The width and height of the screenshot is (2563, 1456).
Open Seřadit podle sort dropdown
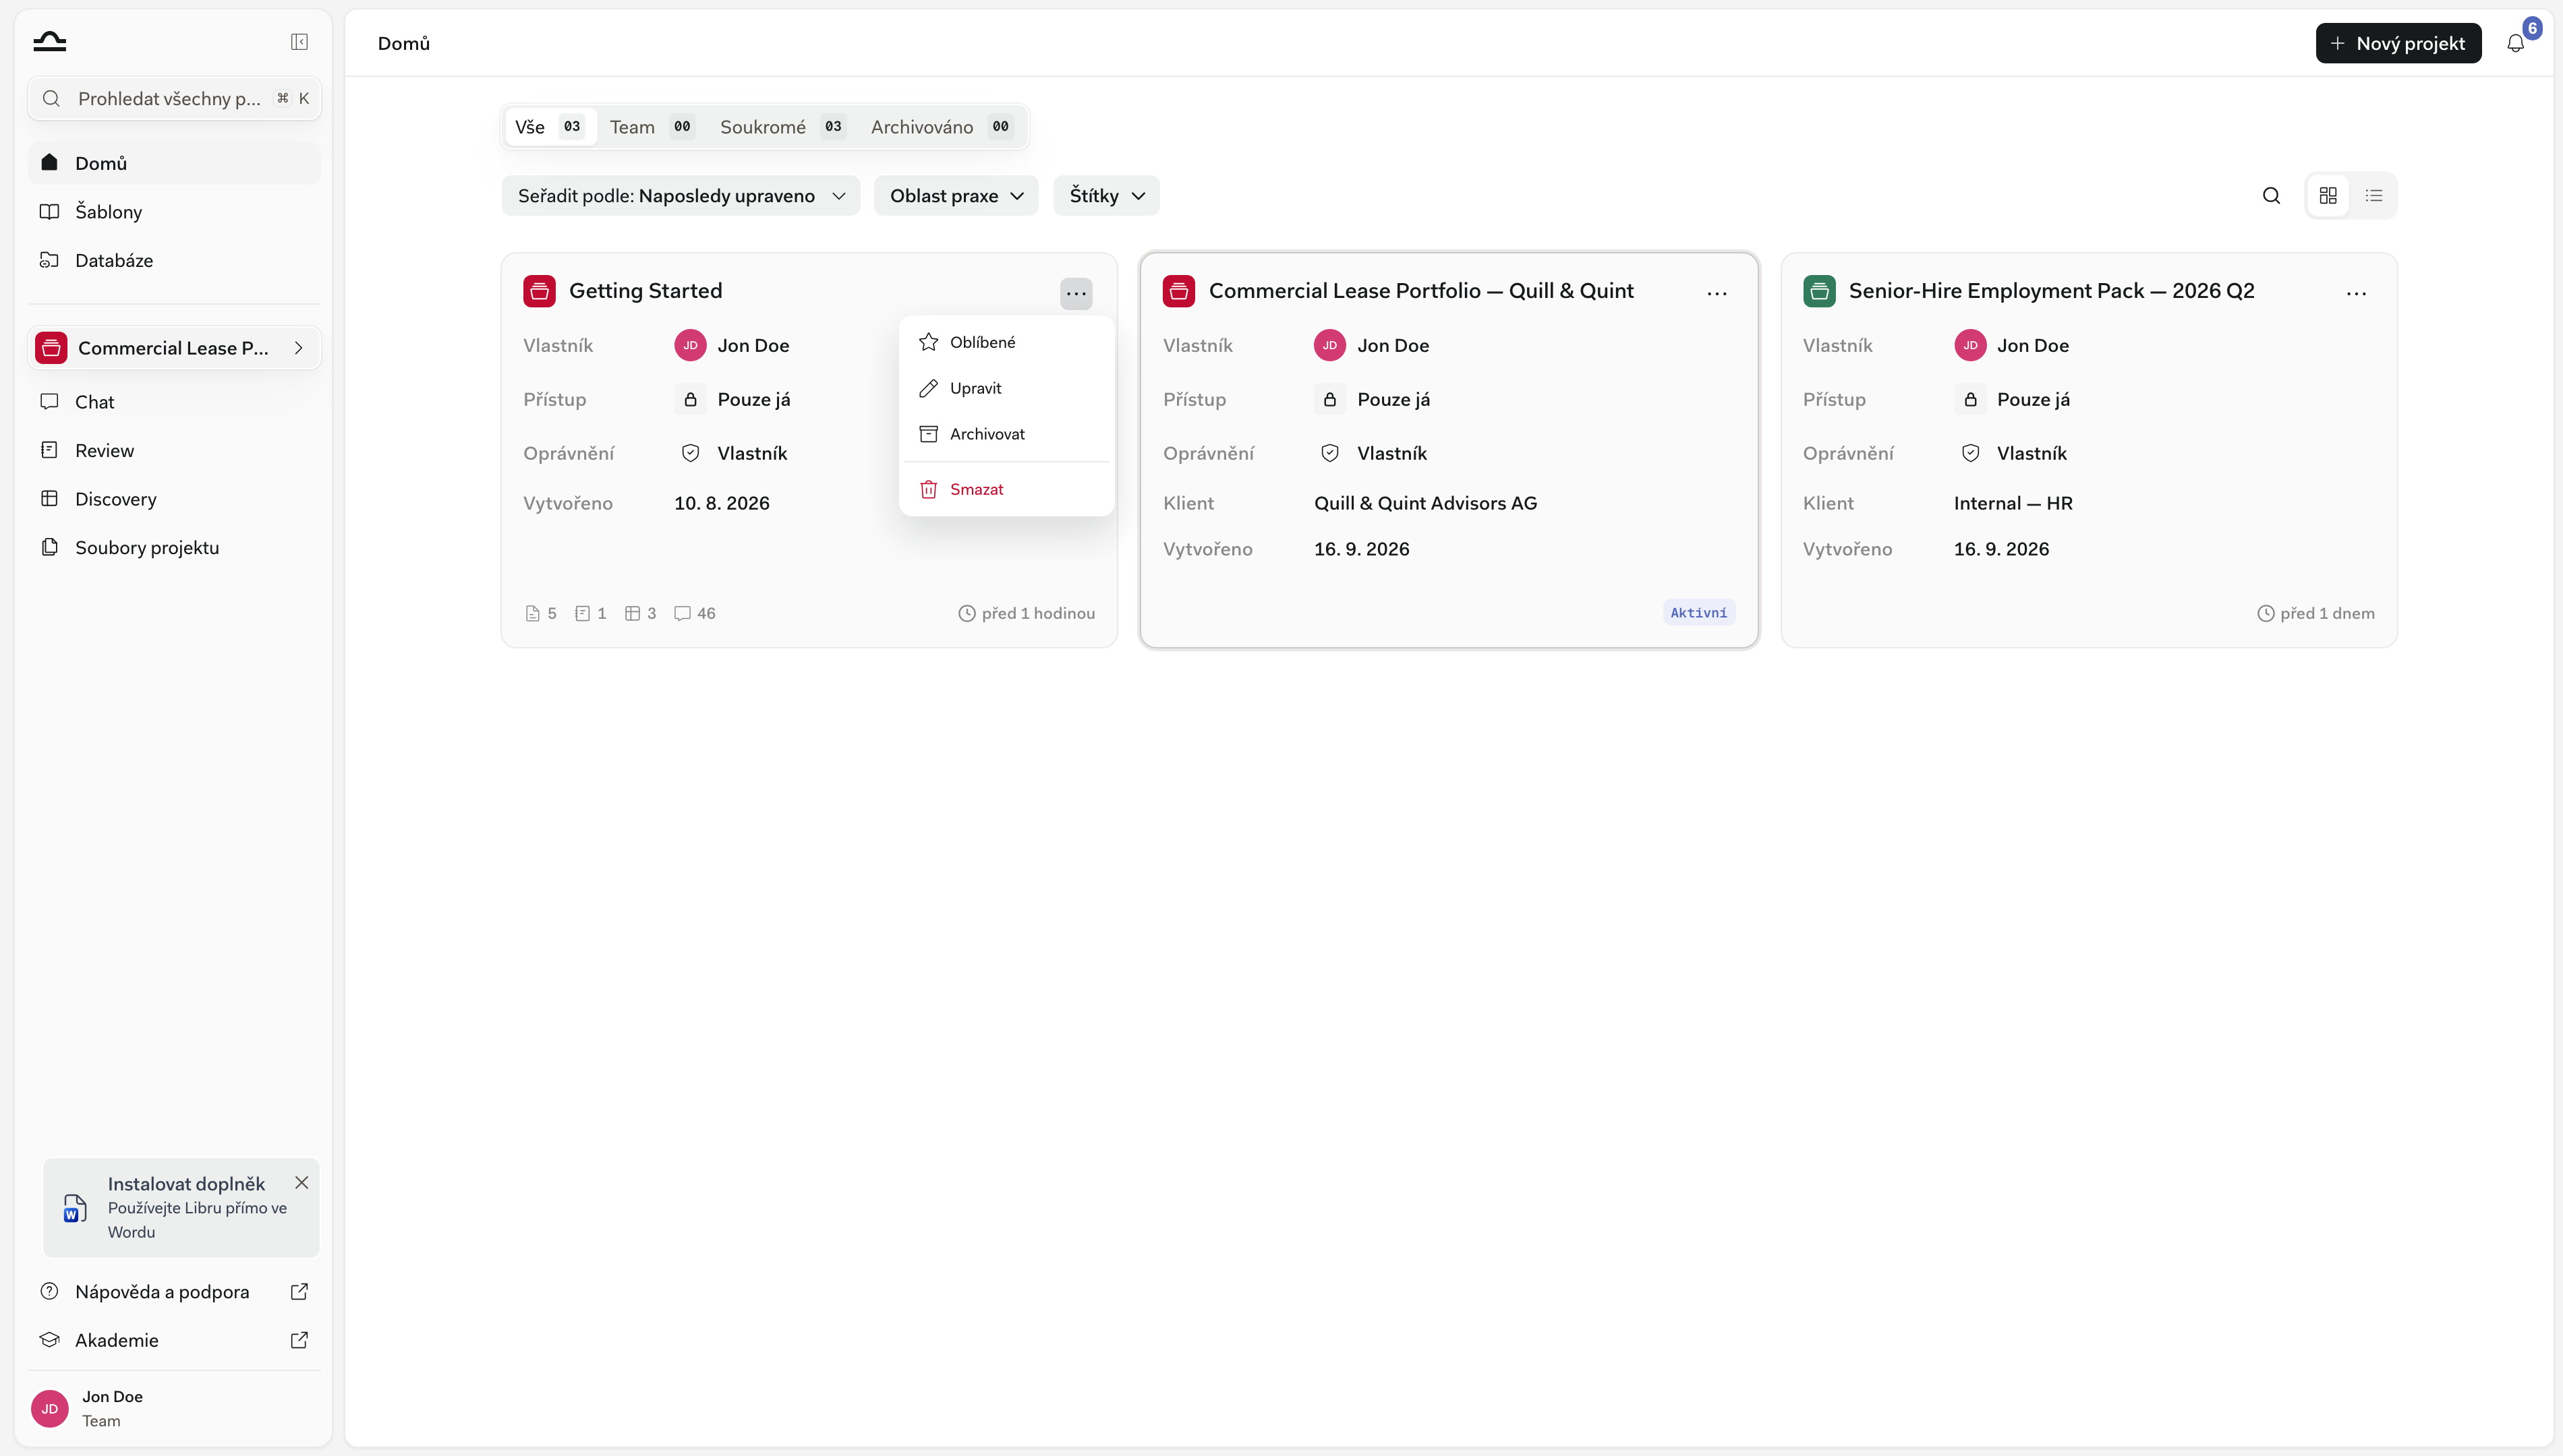[681, 196]
